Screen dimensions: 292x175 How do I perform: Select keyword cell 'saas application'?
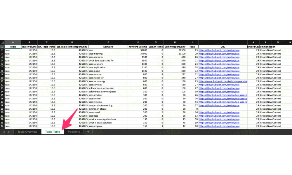coord(108,67)
